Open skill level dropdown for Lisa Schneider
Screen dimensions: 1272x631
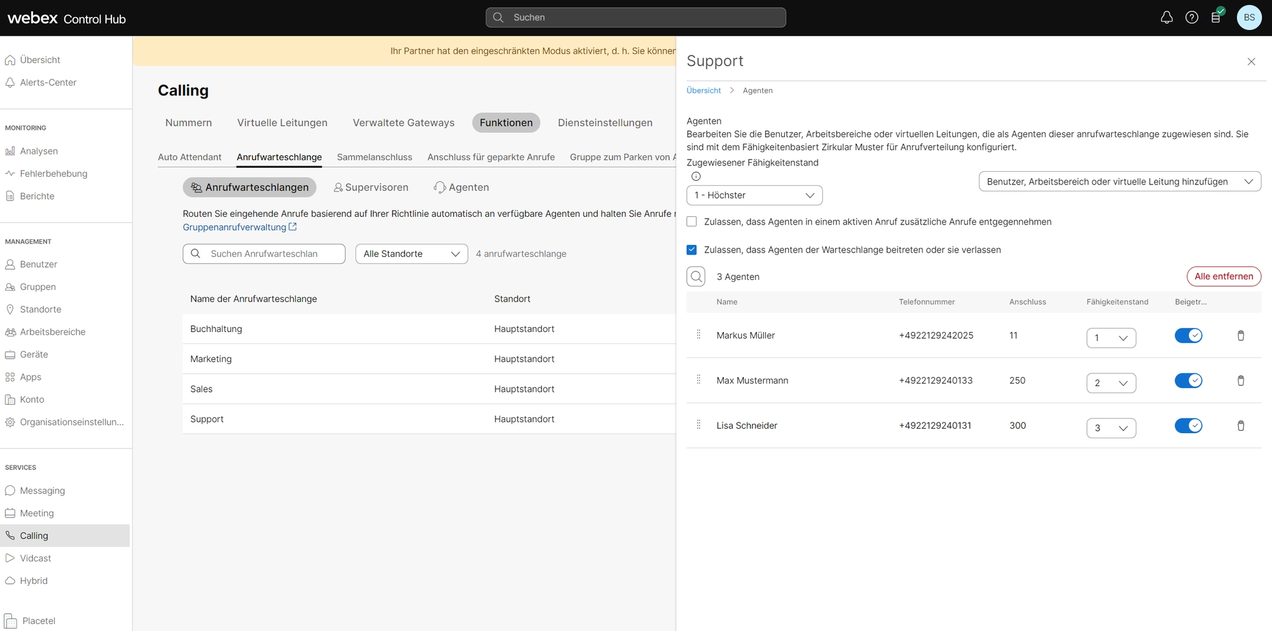coord(1110,428)
